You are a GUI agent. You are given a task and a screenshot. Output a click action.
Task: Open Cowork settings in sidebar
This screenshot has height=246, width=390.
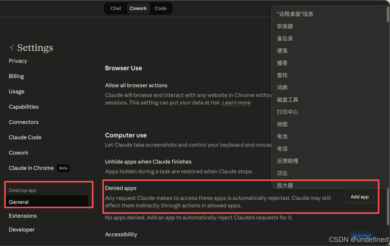[x=18, y=153]
